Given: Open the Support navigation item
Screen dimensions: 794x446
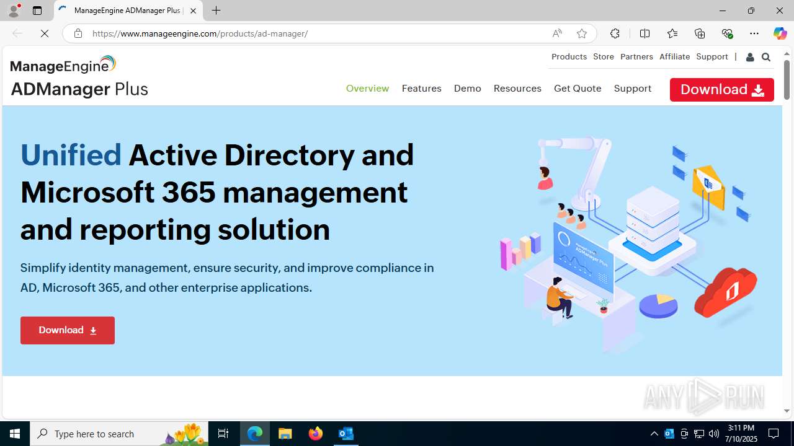Looking at the screenshot, I should (632, 89).
